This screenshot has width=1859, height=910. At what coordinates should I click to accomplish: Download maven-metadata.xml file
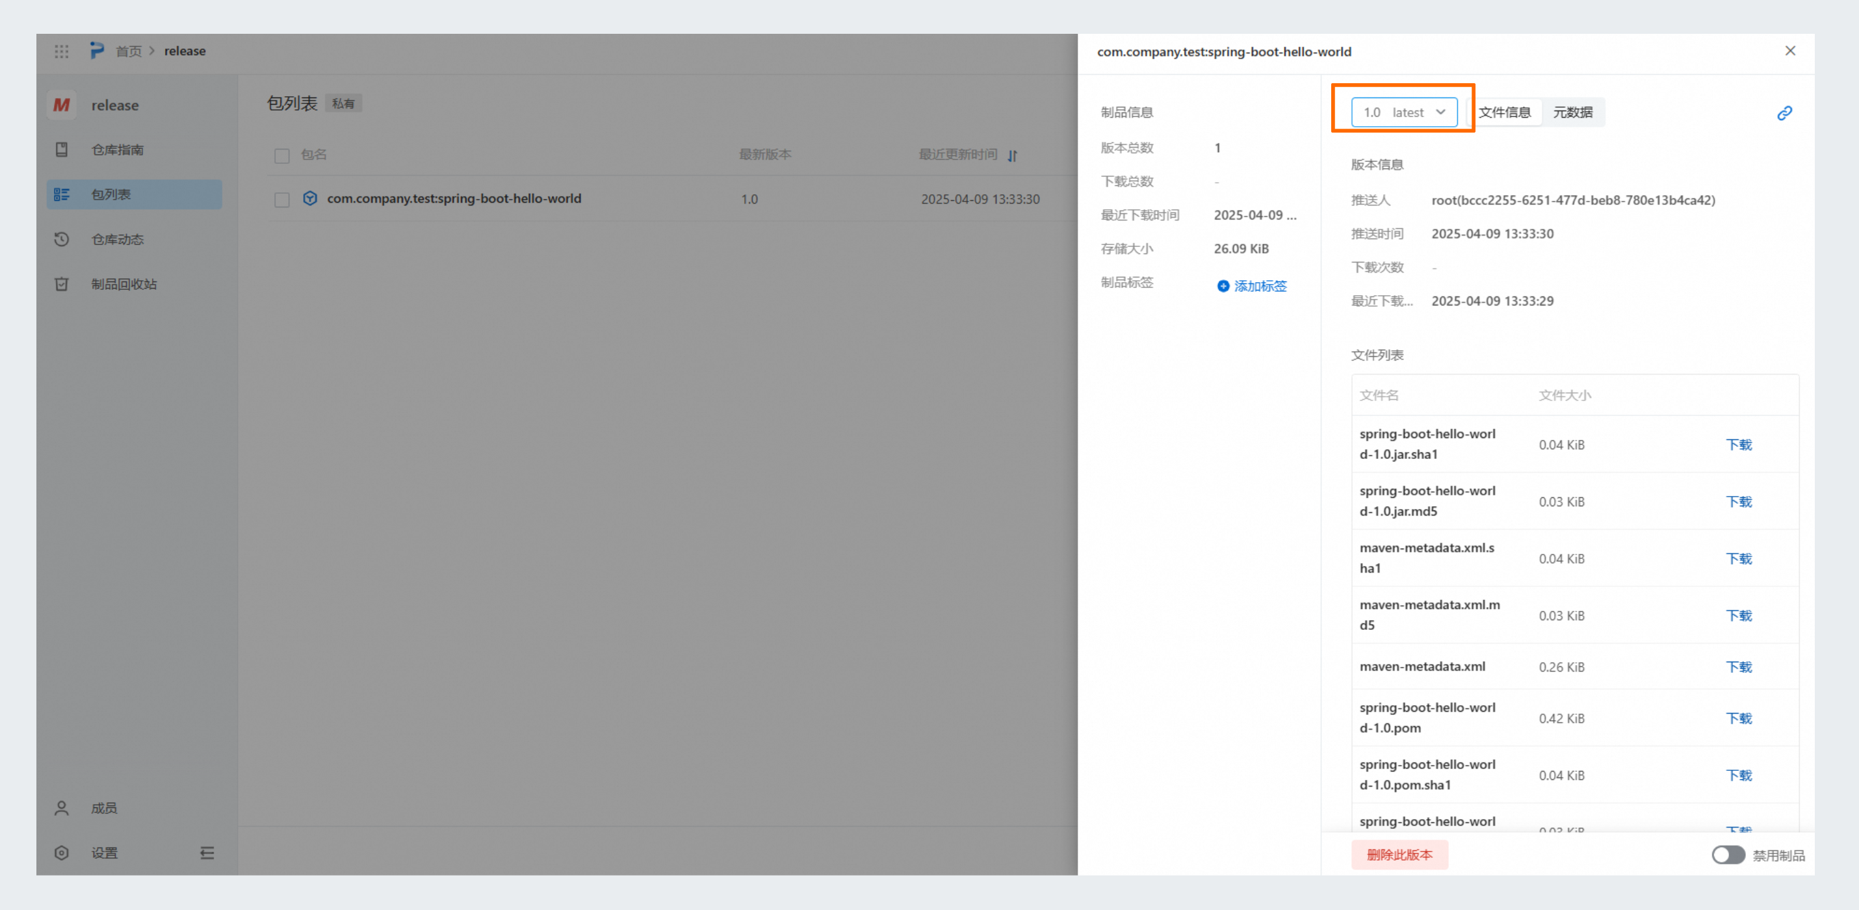[1739, 667]
